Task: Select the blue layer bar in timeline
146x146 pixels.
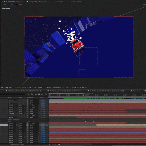Action: [x=98, y=133]
